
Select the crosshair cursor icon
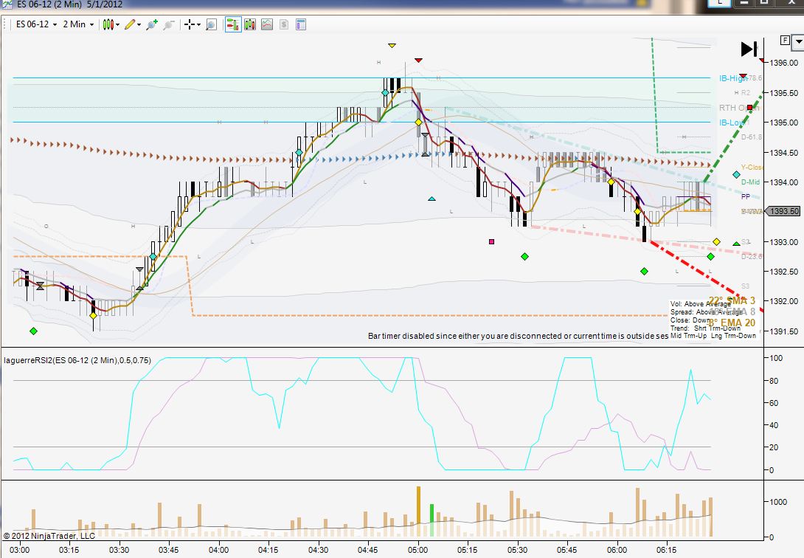pos(190,24)
